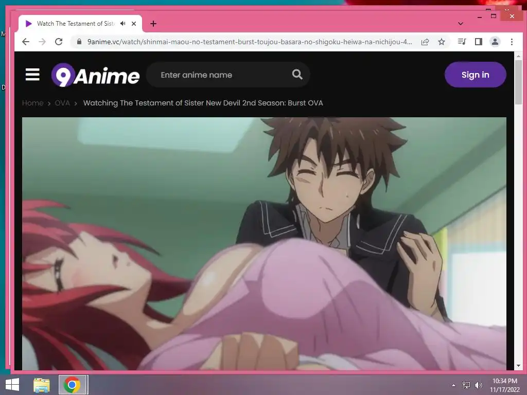The image size is (527, 395).
Task: View site info via the lock icon
Action: [79, 42]
